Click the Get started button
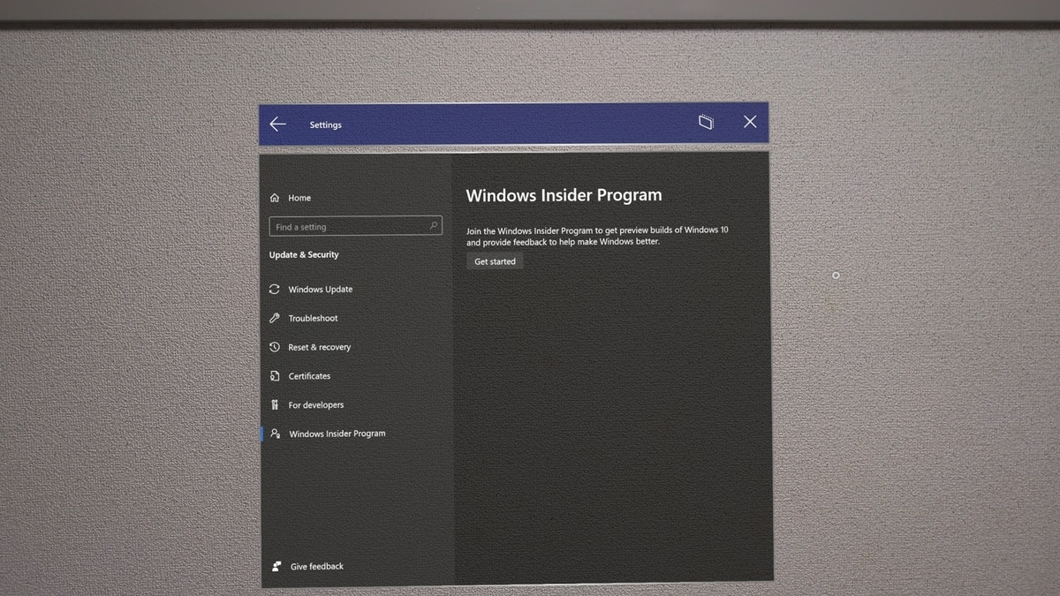1060x596 pixels. coord(495,261)
